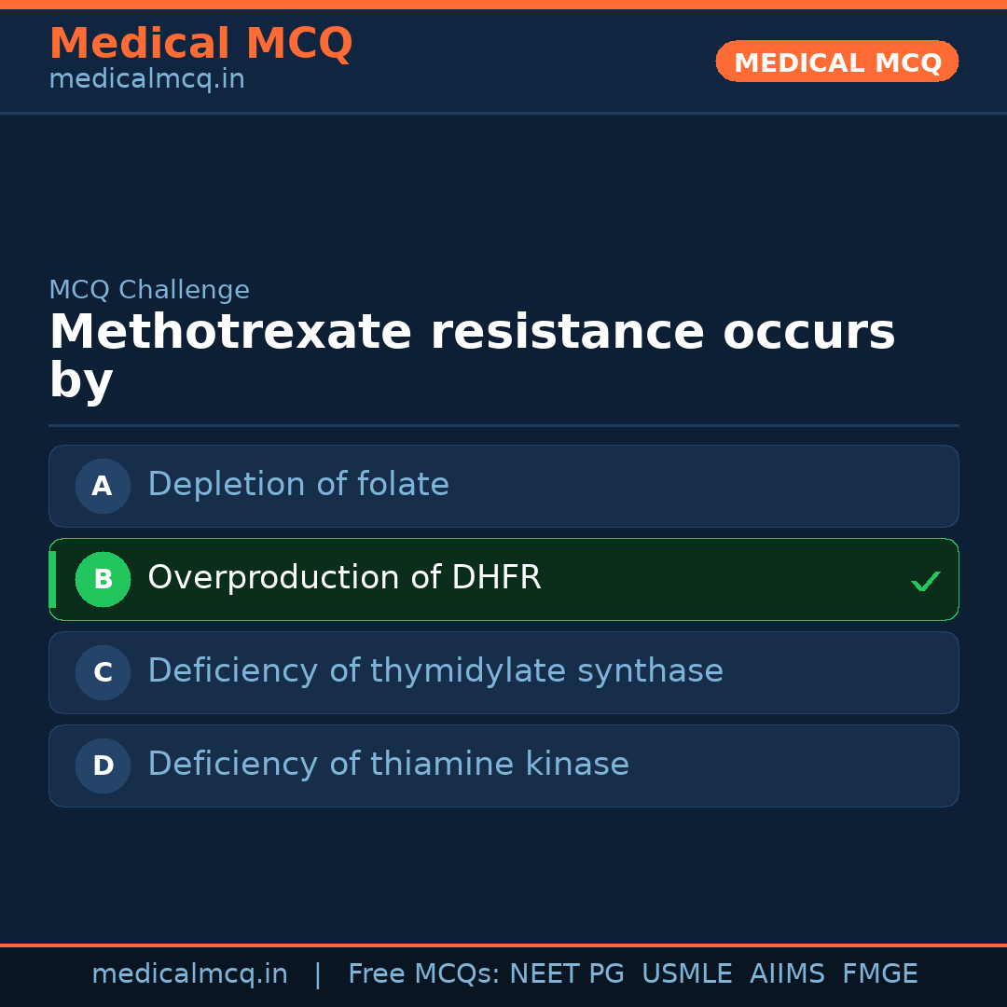Click the letter A circle icon
The width and height of the screenshot is (1007, 1007).
[x=103, y=486]
